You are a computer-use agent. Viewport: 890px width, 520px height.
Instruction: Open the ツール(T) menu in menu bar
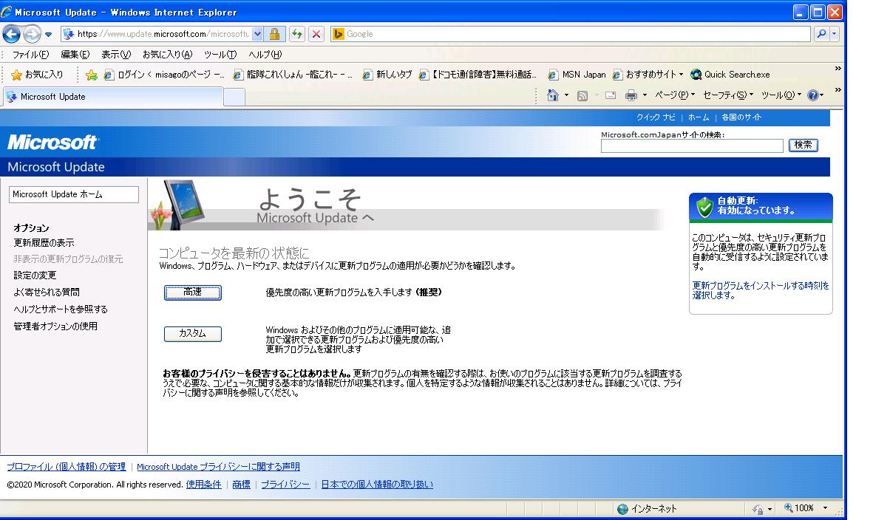pyautogui.click(x=220, y=55)
